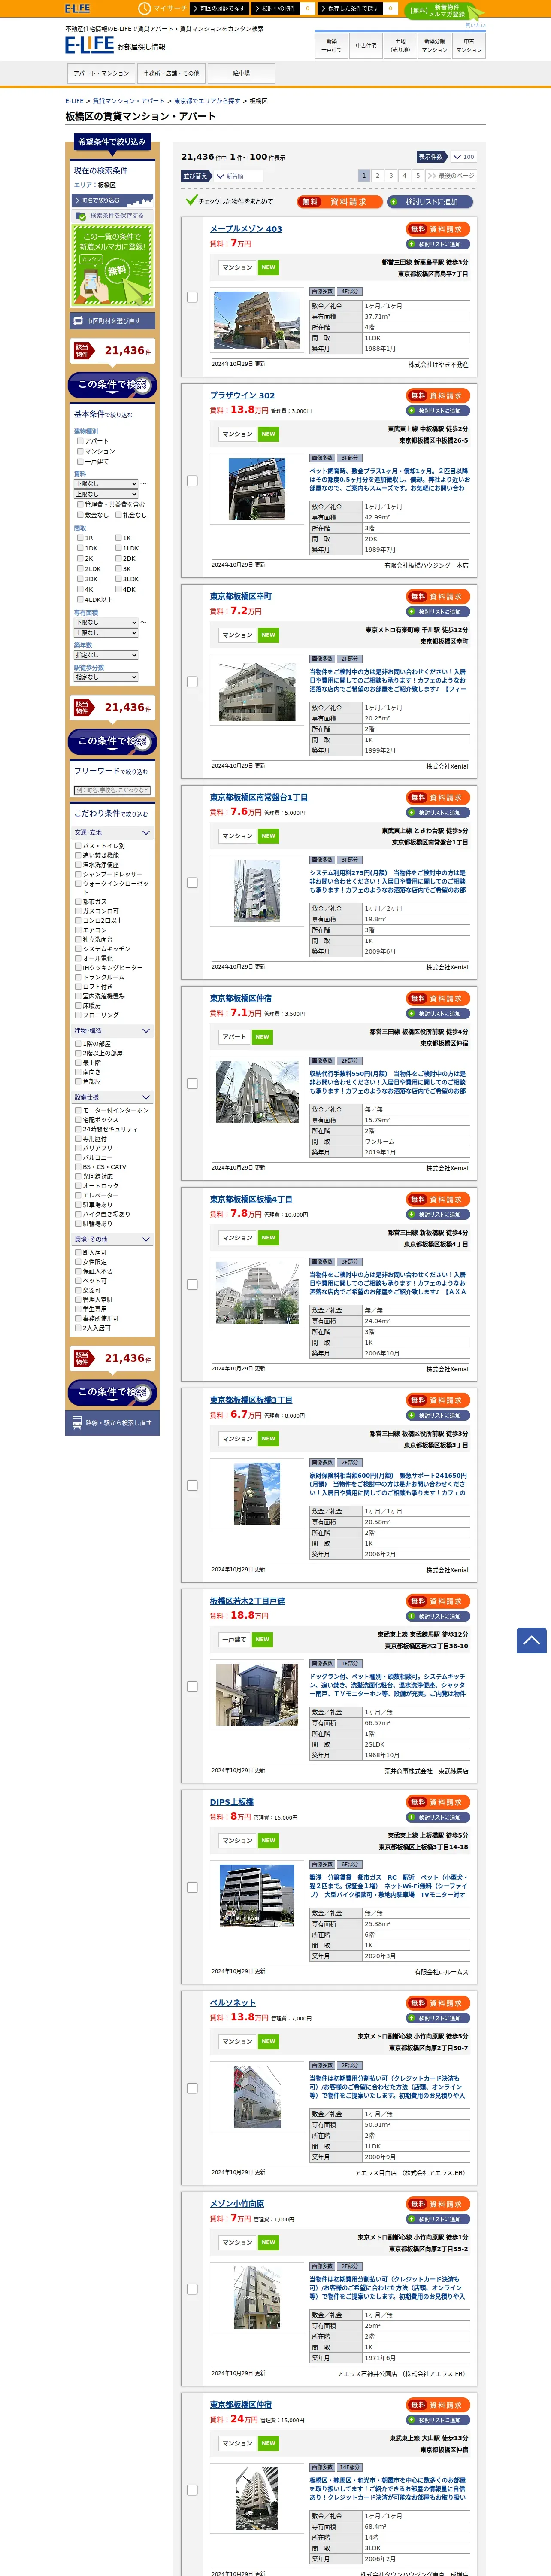
Task: Click scroll-to-top arrow button
Action: pos(531,1640)
